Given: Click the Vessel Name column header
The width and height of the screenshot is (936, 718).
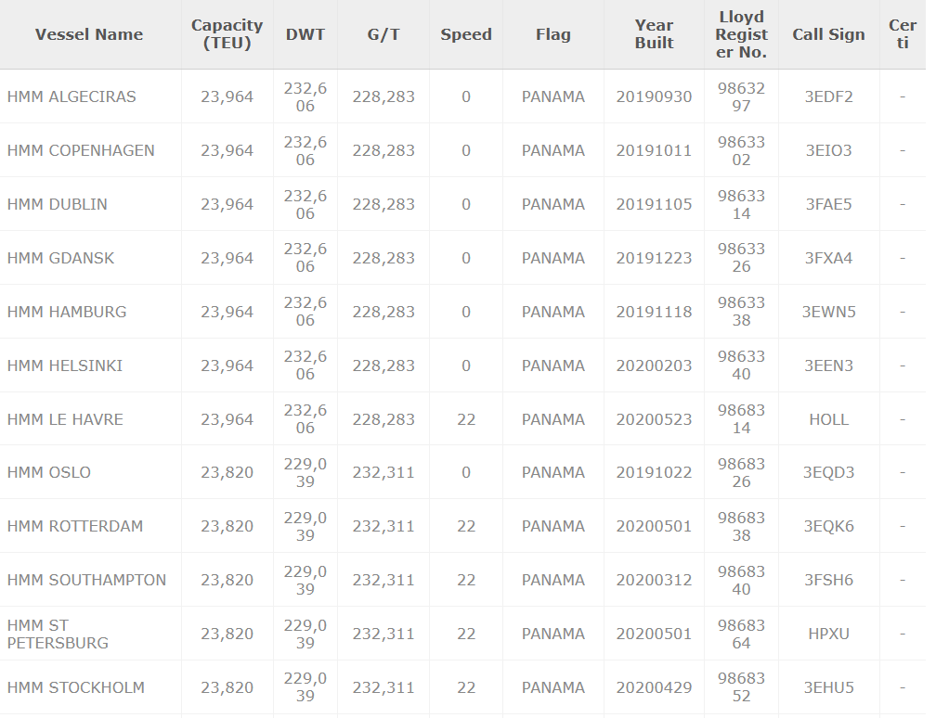Looking at the screenshot, I should [x=89, y=34].
